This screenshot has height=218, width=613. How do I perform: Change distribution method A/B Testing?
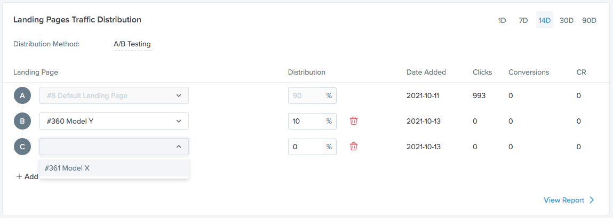coord(132,44)
